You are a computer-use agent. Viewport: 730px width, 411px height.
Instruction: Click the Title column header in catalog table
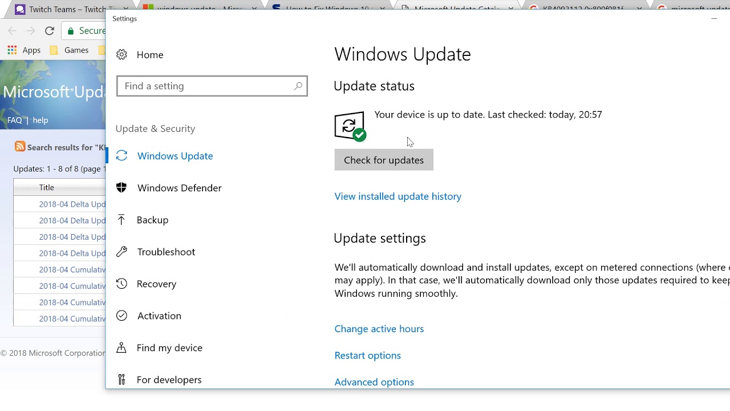(47, 187)
